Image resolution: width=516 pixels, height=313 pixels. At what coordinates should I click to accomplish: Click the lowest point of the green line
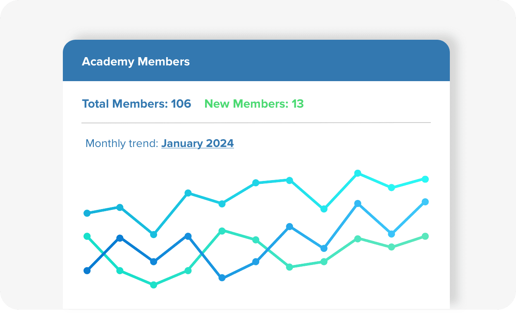tap(154, 285)
